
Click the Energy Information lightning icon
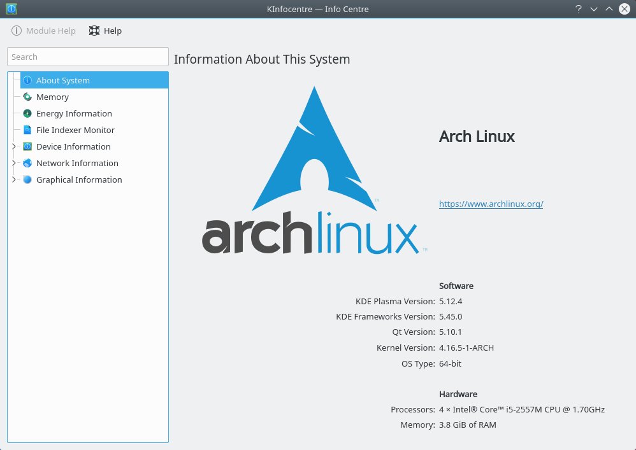coord(27,113)
